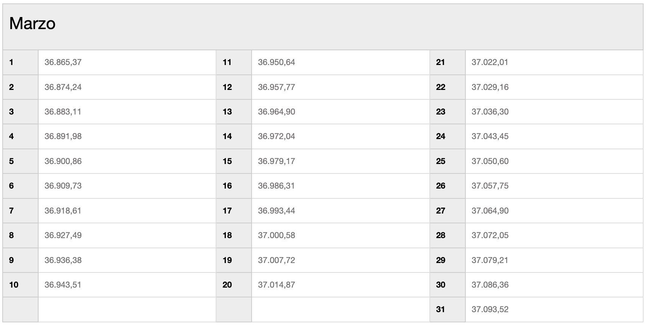This screenshot has width=647, height=325.
Task: Select the value 37.093,52 for day 31
Action: pos(490,309)
